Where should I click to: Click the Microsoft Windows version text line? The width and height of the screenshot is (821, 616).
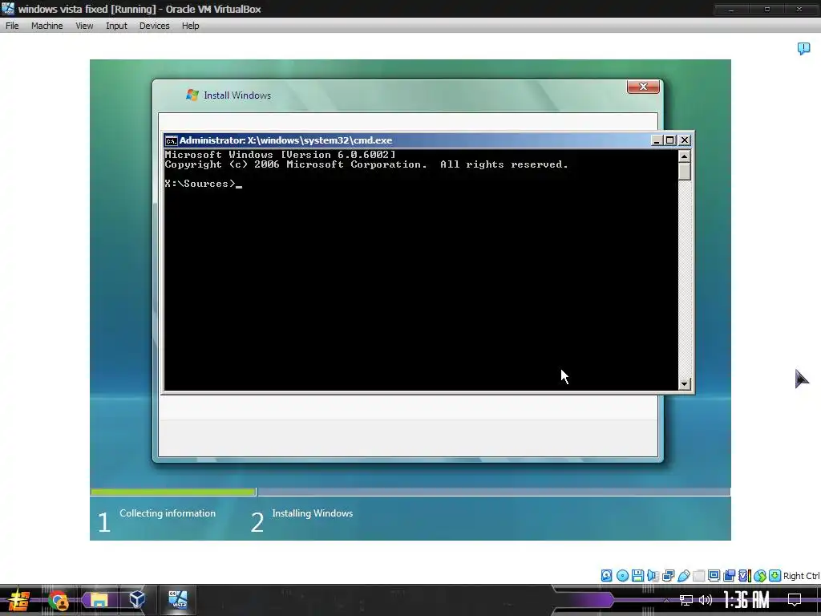[280, 155]
